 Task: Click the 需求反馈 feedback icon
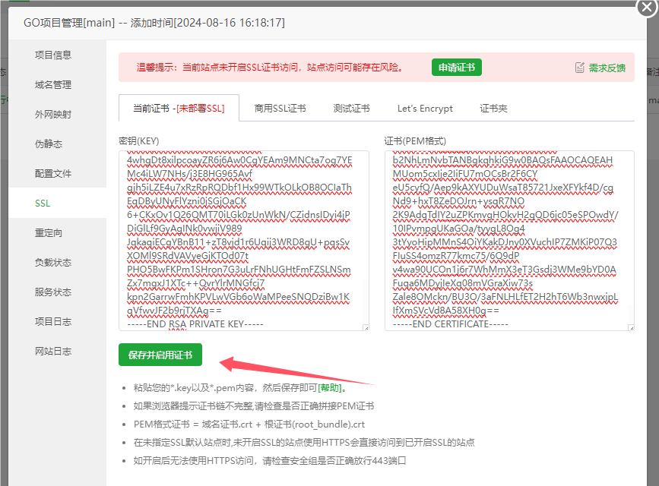coord(580,68)
